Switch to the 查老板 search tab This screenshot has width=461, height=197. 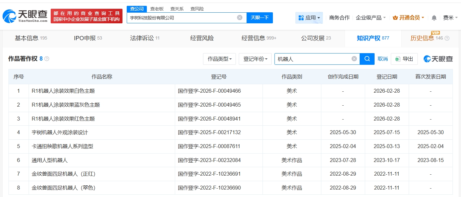157,9
